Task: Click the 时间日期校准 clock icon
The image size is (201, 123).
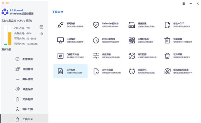Action: [x=96, y=40]
